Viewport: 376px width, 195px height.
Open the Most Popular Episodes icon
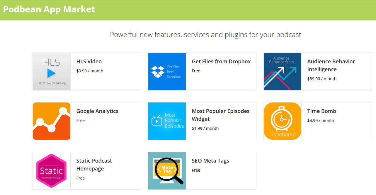pos(167,121)
